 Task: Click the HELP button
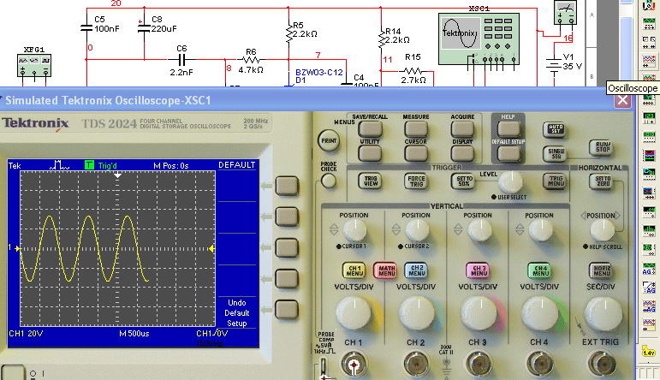tap(508, 128)
